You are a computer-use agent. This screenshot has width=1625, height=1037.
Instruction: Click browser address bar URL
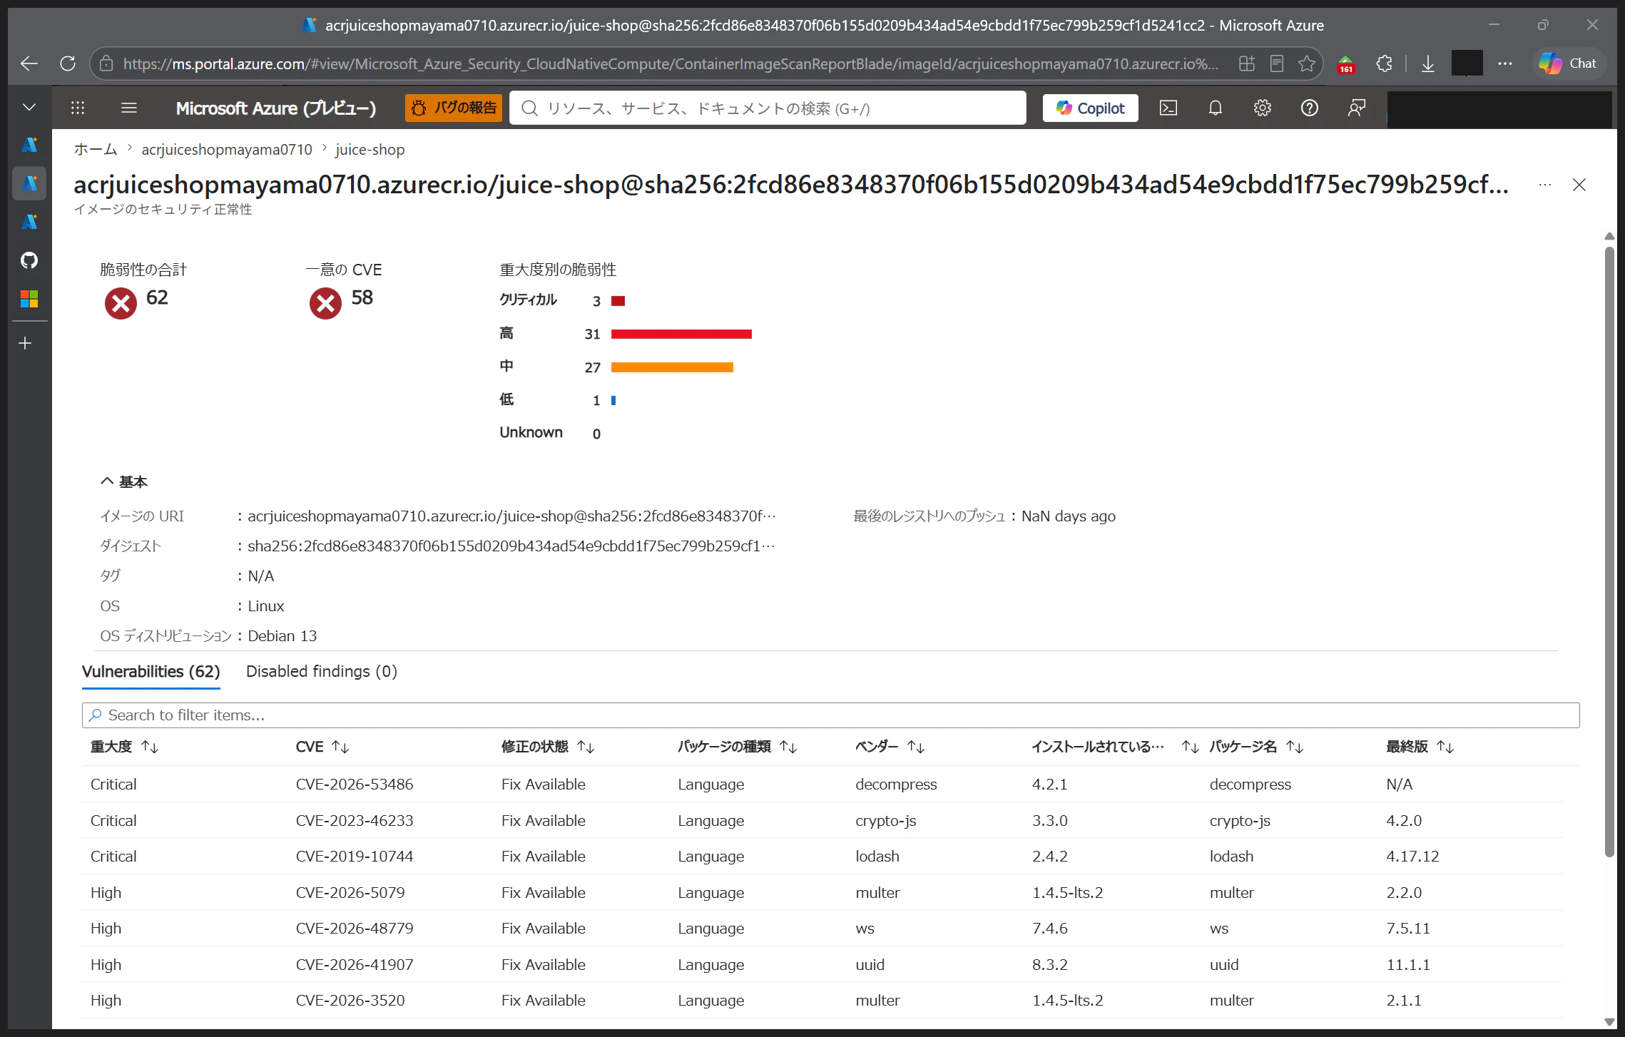pos(671,63)
